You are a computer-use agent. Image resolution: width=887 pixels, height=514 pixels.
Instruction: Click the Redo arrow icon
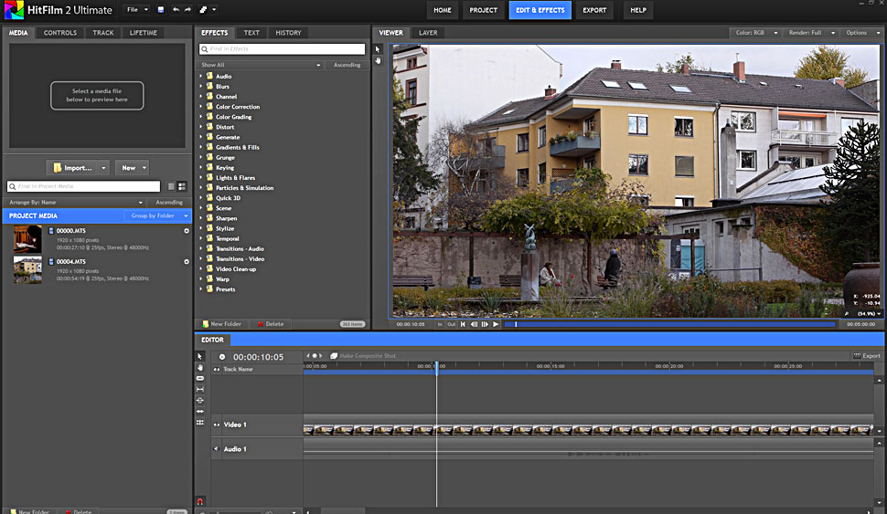coord(187,10)
